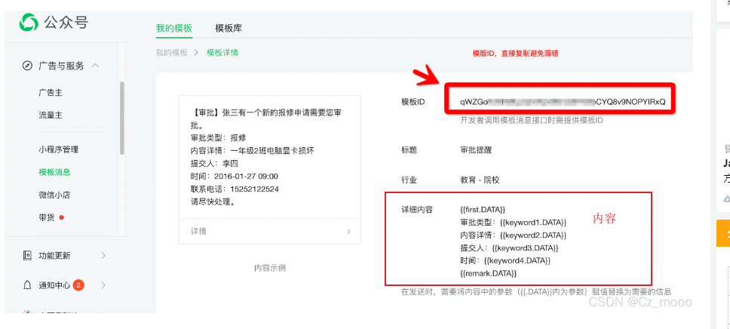This screenshot has width=730, height=329.
Task: Click the 时间：2016-01-27 09:00 text
Action: [235, 177]
